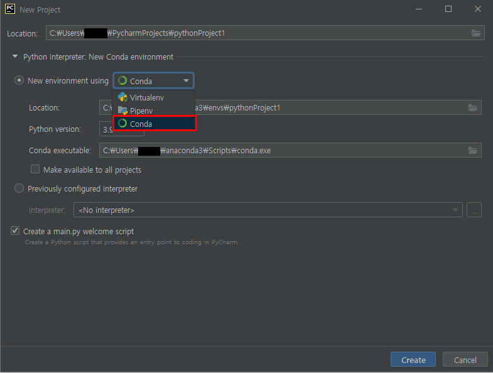Click the project Location path field

(x=265, y=33)
